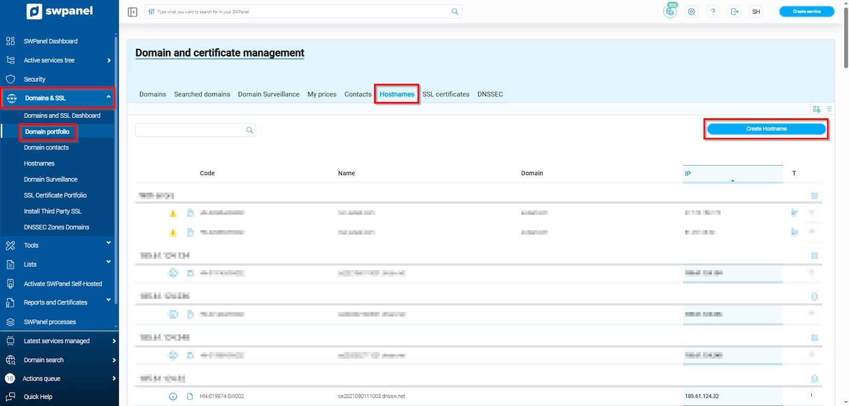Image resolution: width=849 pixels, height=406 pixels.
Task: Open Domain portfolio in sidebar
Action: point(47,132)
